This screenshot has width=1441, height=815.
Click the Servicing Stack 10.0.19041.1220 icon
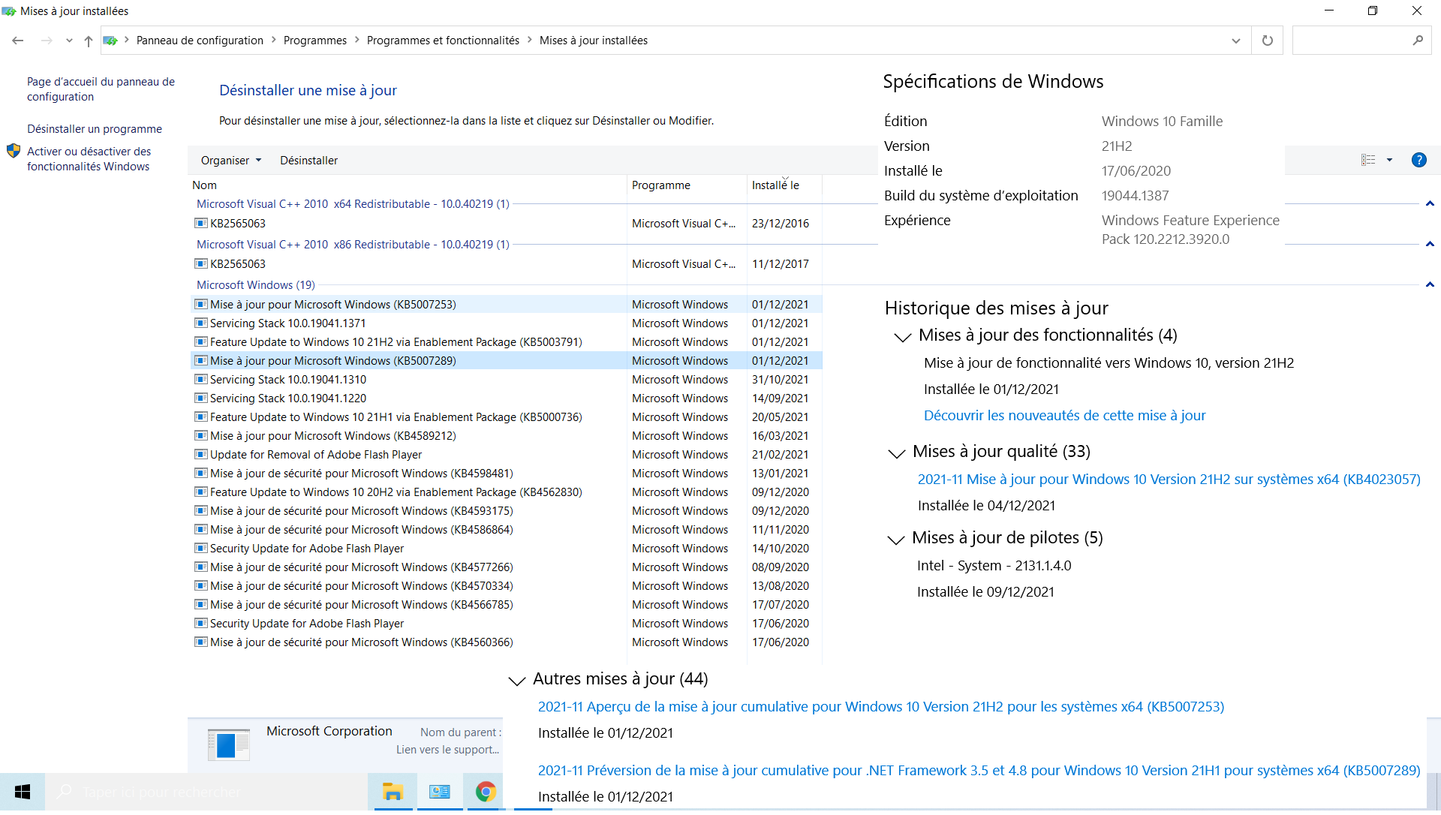(201, 398)
